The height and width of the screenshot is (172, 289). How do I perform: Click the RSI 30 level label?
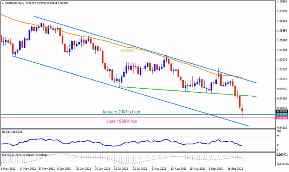coord(278,145)
